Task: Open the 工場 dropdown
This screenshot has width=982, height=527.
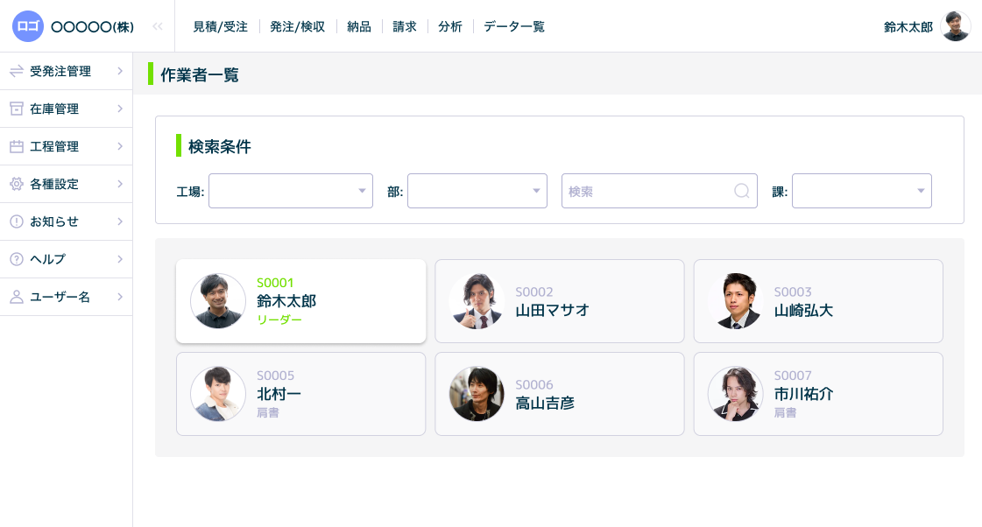Action: click(291, 191)
